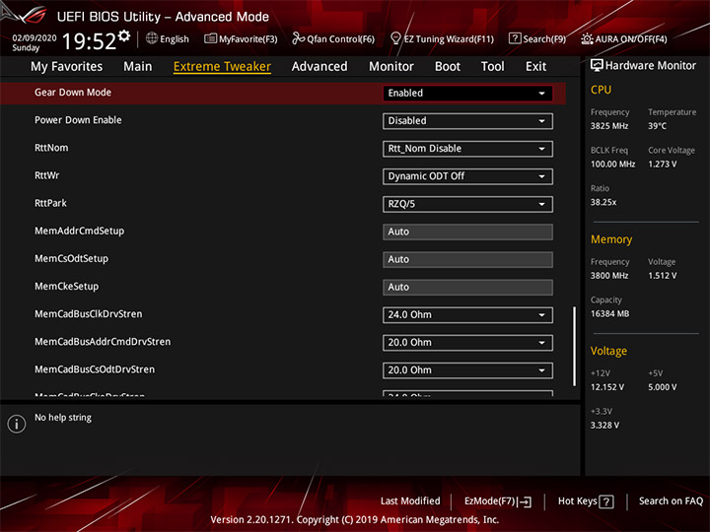Open the Exit tab
The image size is (710, 532).
pos(535,67)
